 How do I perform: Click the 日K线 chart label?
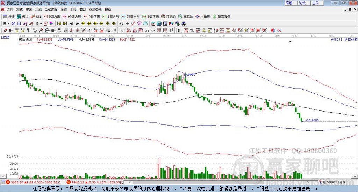pyautogui.click(x=5, y=37)
